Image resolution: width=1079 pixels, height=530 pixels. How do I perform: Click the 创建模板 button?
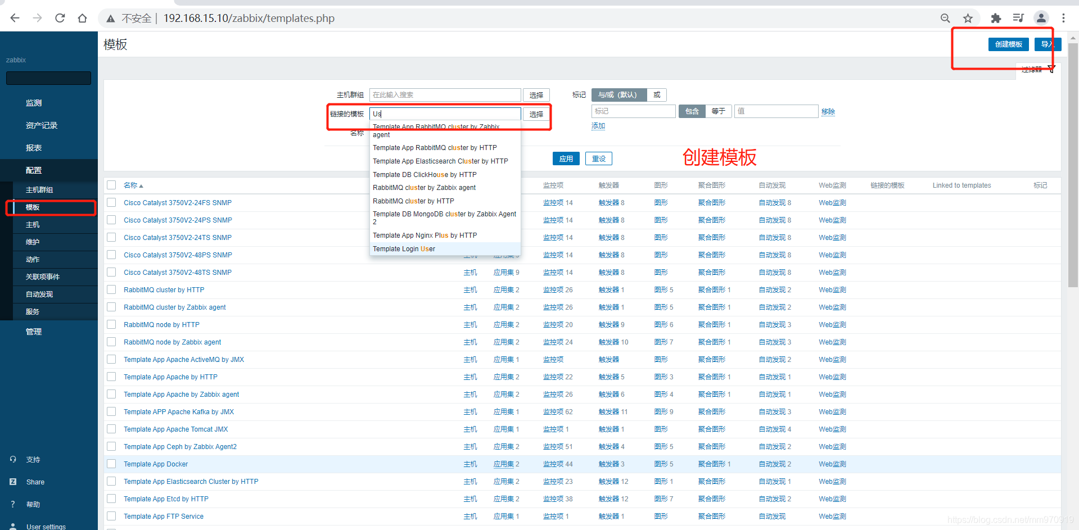pos(1008,44)
